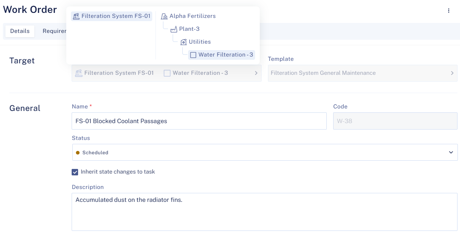Click the Code field showing W-38
460x233 pixels.
pos(395,121)
